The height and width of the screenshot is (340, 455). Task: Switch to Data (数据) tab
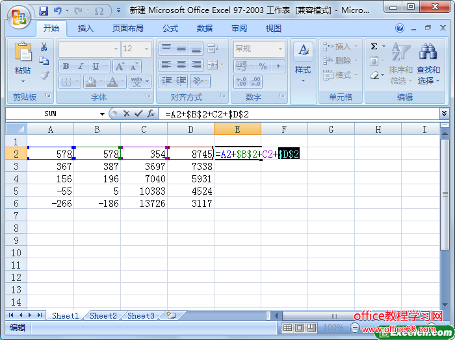(x=205, y=29)
